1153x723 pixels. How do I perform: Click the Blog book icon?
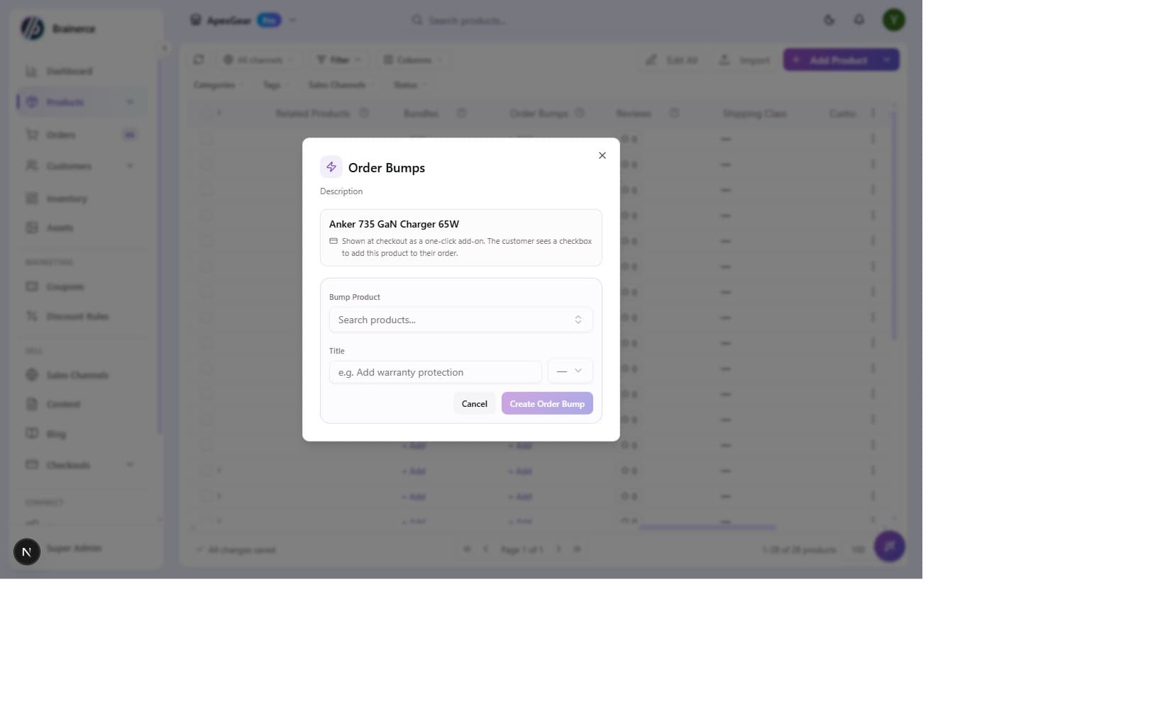32,434
